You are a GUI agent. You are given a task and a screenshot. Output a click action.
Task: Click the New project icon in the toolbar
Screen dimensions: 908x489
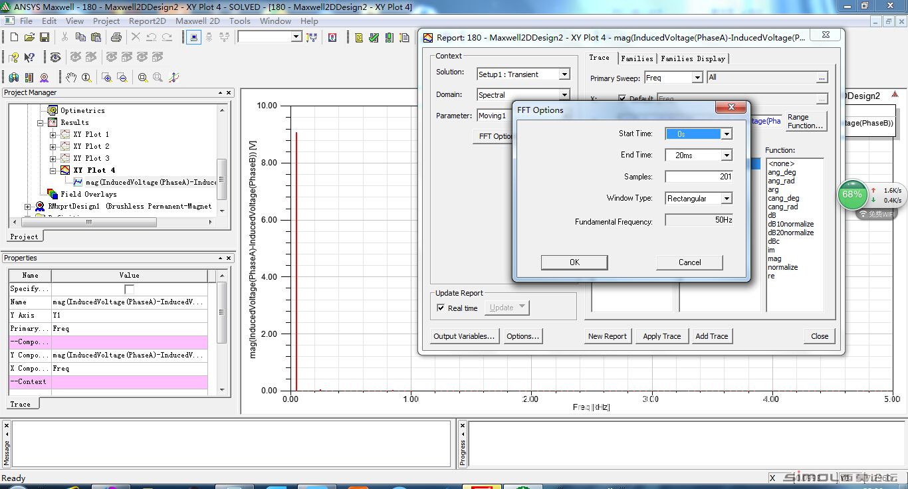point(14,38)
